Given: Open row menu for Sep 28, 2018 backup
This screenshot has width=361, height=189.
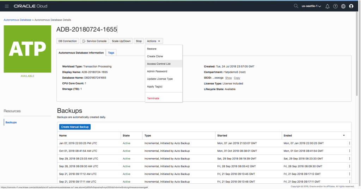Looking at the screenshot, I should point(349,166).
